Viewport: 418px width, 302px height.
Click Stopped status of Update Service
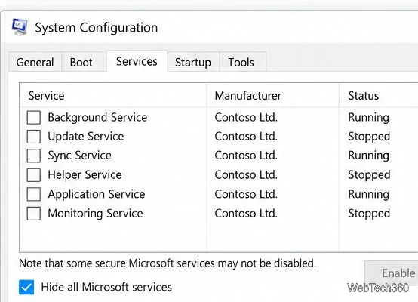[x=369, y=137]
